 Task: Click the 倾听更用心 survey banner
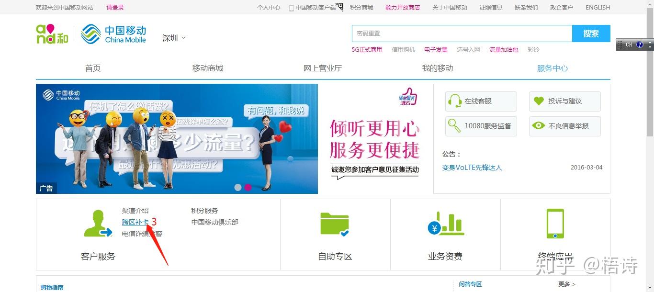click(x=375, y=139)
